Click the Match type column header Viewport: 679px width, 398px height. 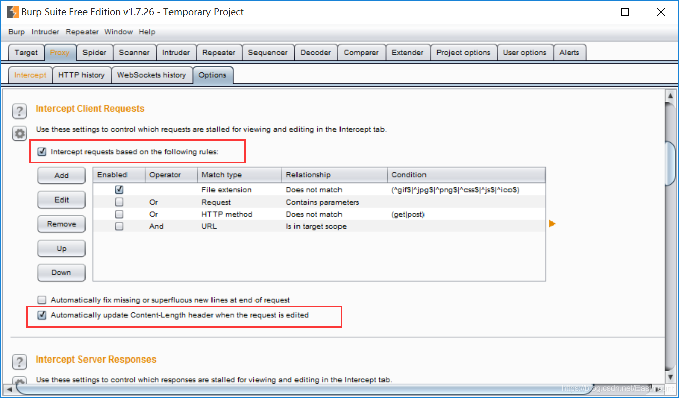point(240,175)
